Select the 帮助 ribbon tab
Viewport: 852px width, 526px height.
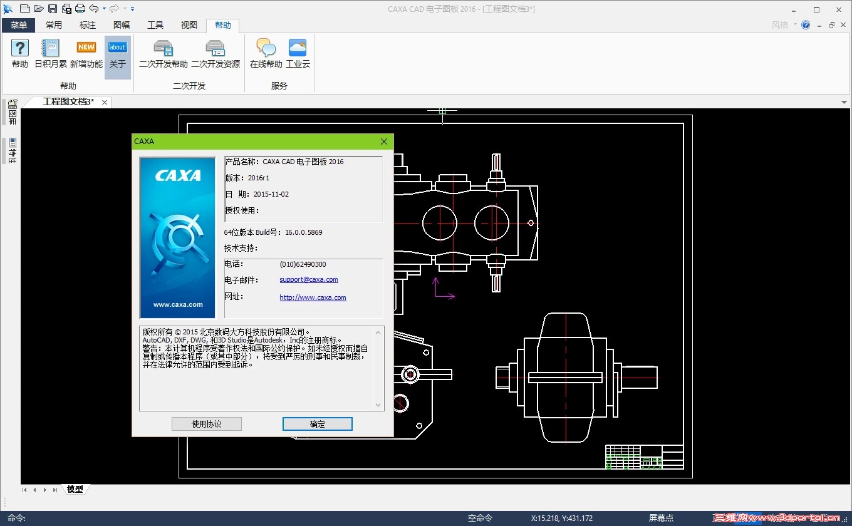point(223,25)
